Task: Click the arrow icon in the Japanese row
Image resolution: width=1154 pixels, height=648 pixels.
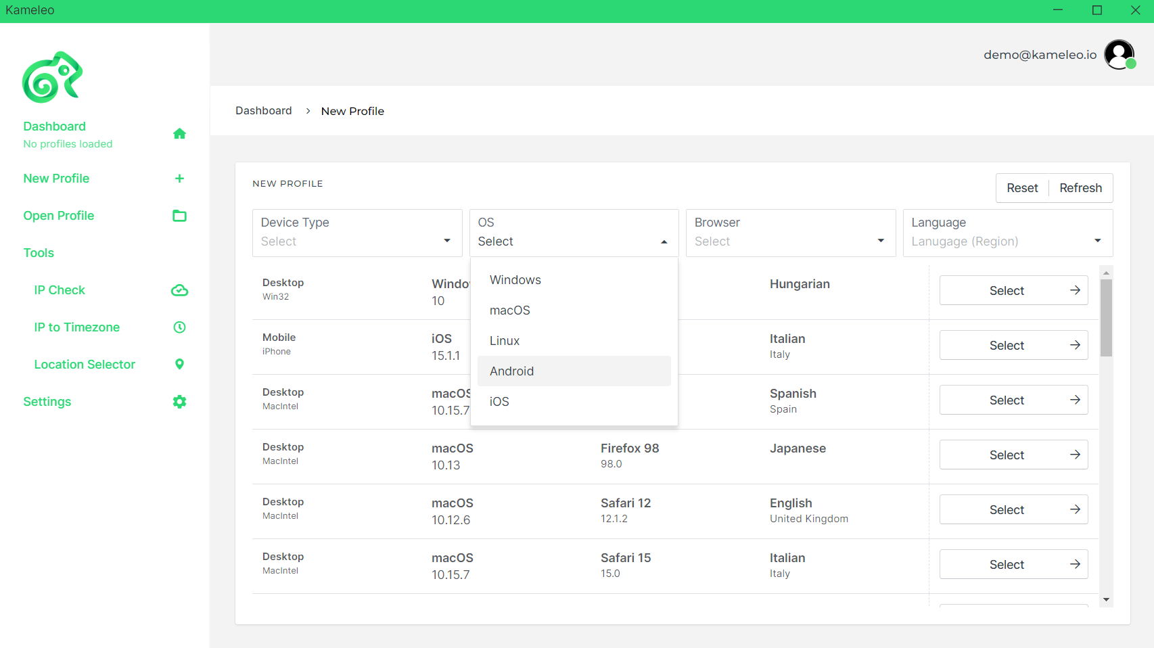Action: click(x=1075, y=455)
